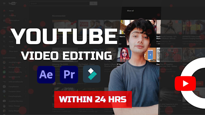Click the YouTube logo in the header

(x=13, y=3)
